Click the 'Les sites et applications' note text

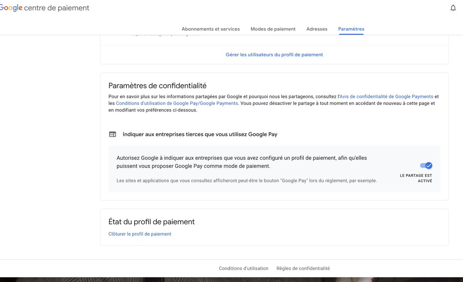(247, 181)
